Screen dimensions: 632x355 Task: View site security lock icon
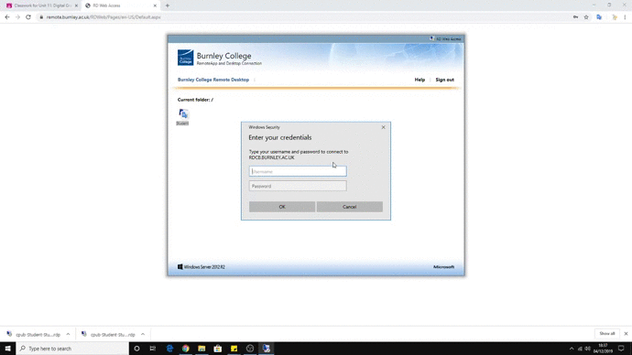click(41, 17)
